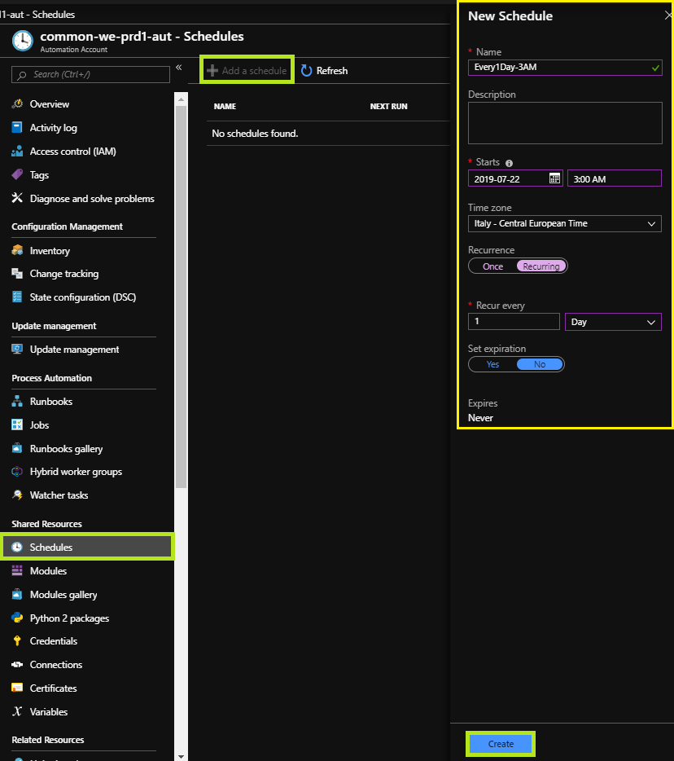674x761 pixels.
Task: Click sidebar scrollbar up arrow
Action: [x=181, y=99]
